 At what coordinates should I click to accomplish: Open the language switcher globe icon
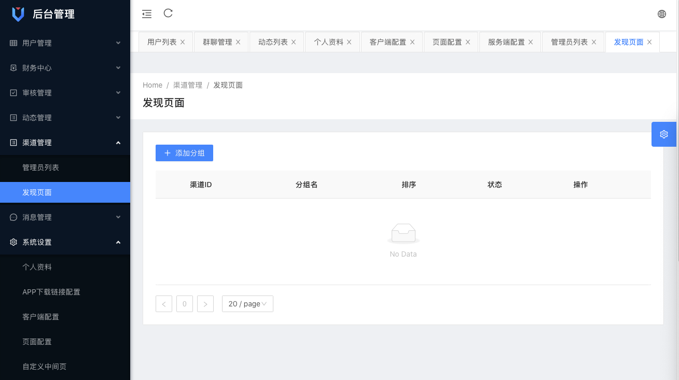661,13
